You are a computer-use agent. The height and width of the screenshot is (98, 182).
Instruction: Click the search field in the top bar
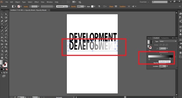160,2
